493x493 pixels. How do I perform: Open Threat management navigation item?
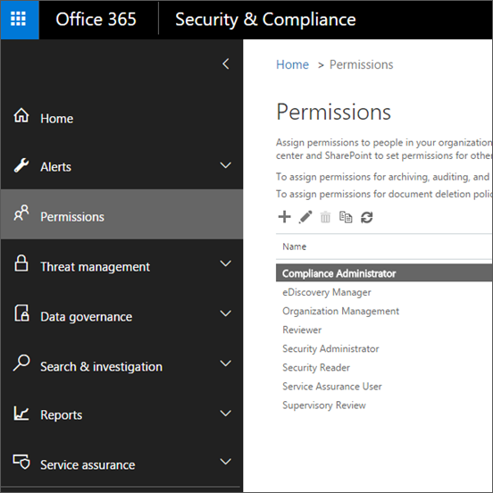(x=121, y=264)
